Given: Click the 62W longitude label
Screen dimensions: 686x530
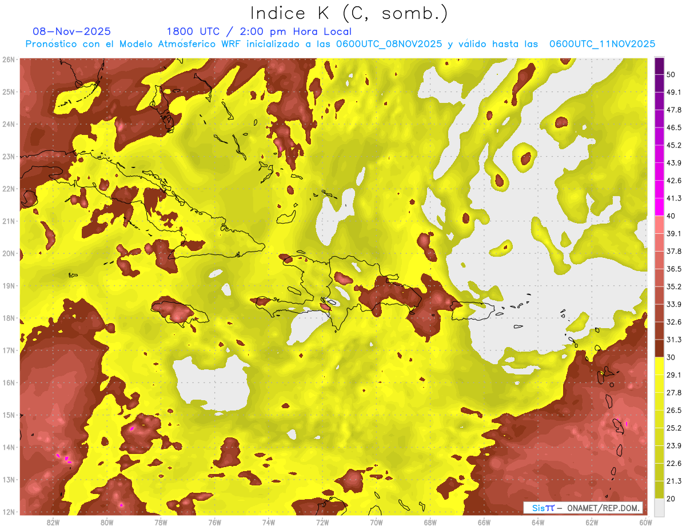Looking at the screenshot, I should (x=591, y=522).
